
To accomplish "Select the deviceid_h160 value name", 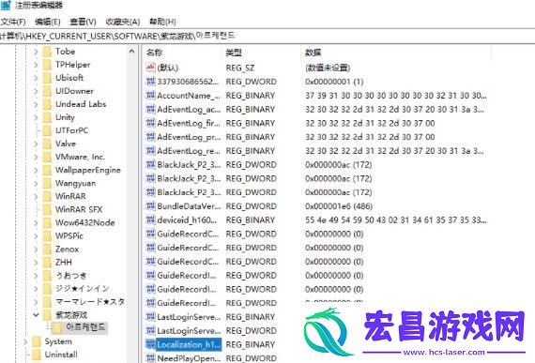I will coord(187,220).
